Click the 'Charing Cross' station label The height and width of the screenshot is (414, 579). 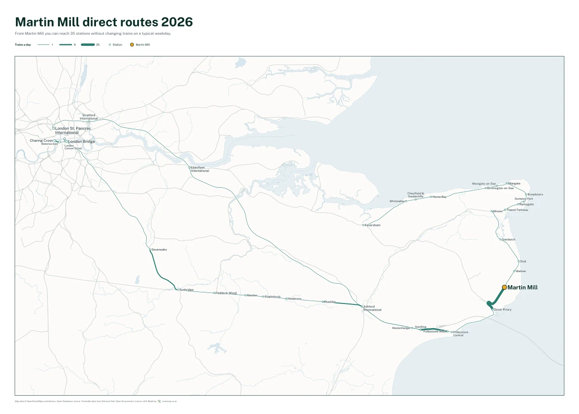coord(41,140)
